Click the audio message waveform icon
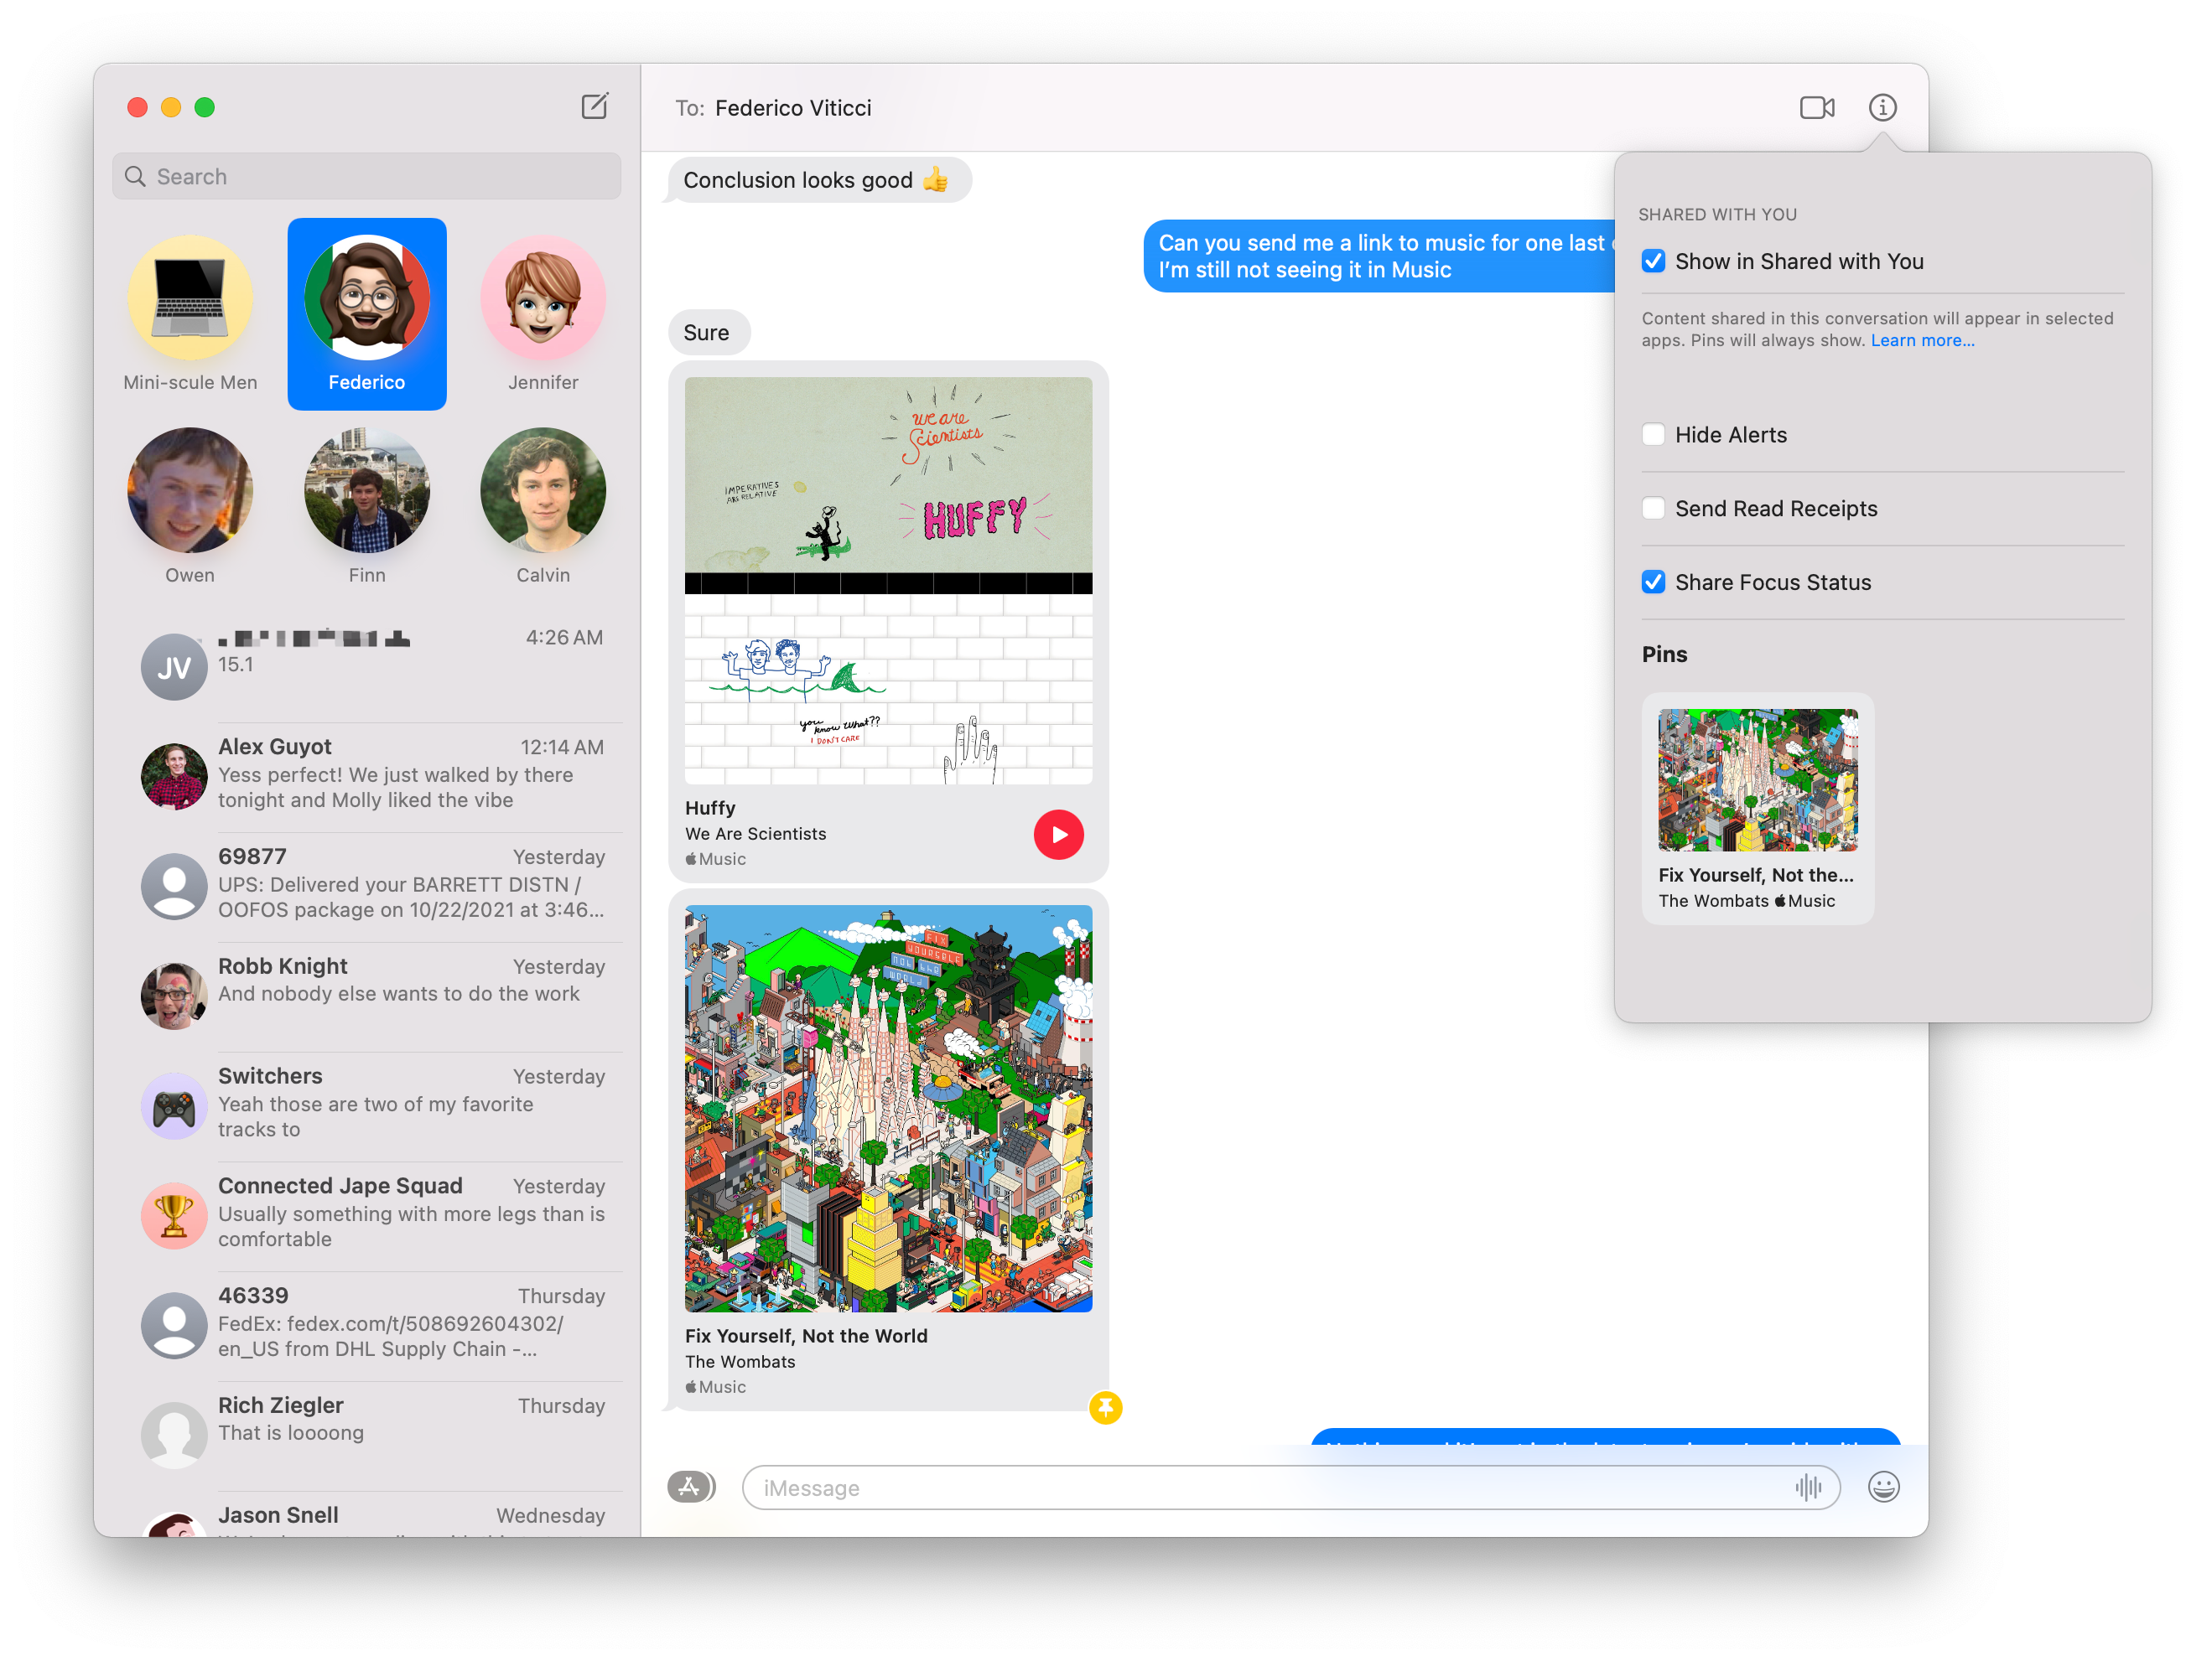The image size is (2212, 1661). 1807,1487
